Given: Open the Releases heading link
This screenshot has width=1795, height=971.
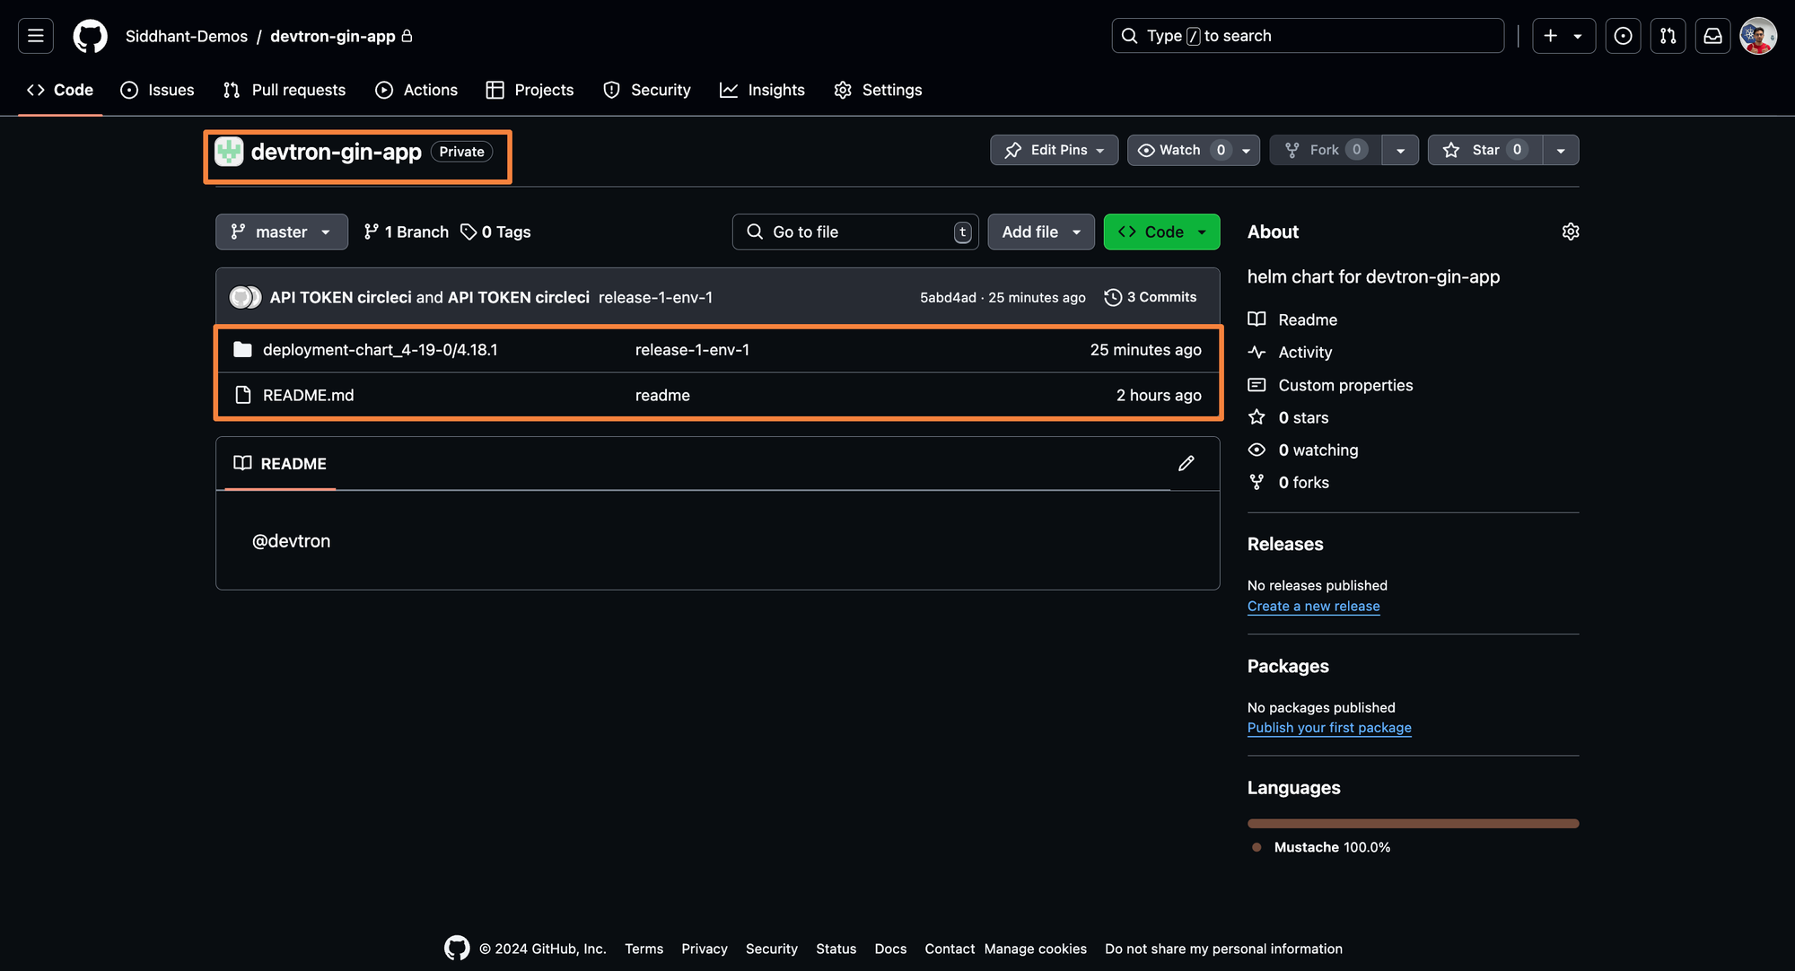Looking at the screenshot, I should (x=1285, y=544).
